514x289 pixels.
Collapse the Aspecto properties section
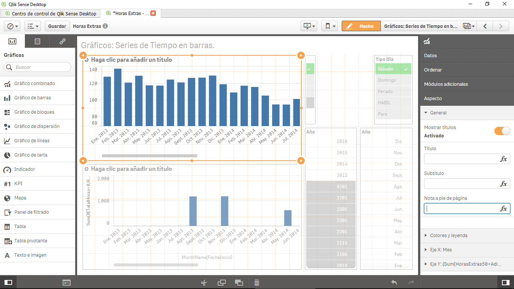tap(467, 99)
